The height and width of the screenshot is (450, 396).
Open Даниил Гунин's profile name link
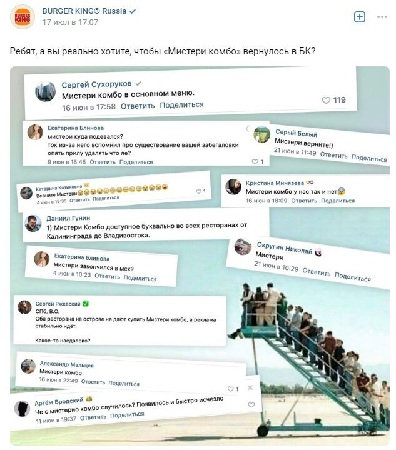68,218
